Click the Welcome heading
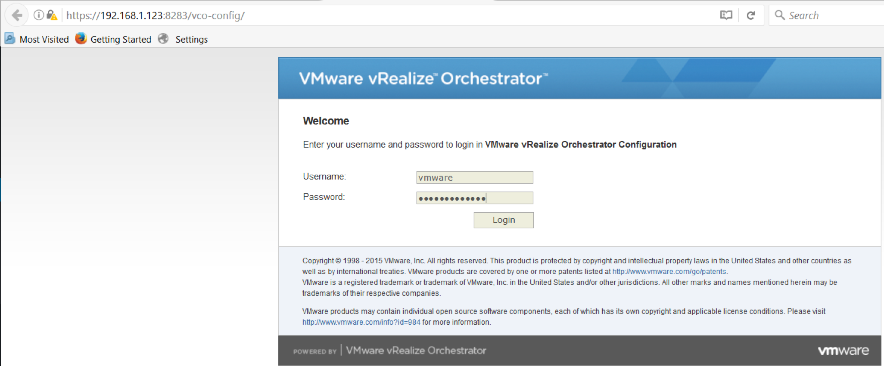The width and height of the screenshot is (884, 366). click(x=326, y=121)
